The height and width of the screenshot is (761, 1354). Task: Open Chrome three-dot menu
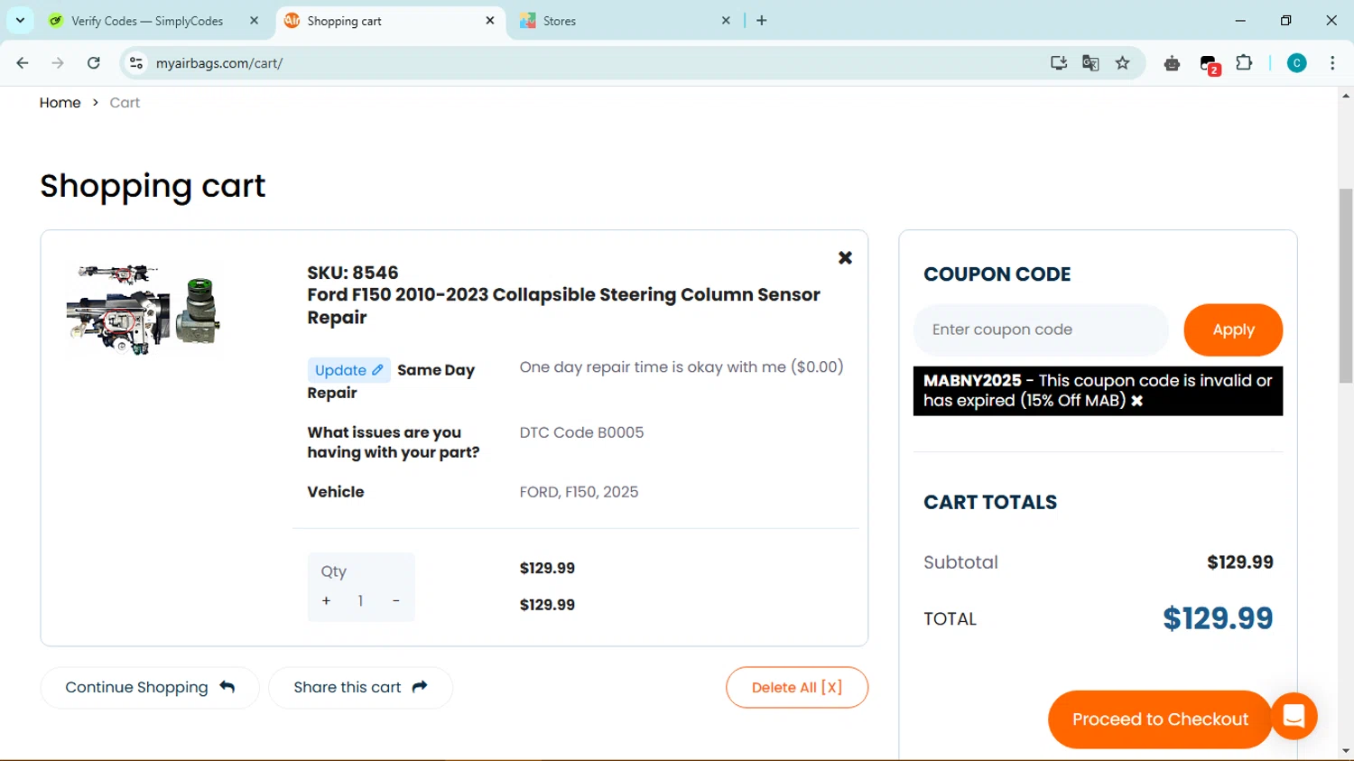[x=1332, y=63]
